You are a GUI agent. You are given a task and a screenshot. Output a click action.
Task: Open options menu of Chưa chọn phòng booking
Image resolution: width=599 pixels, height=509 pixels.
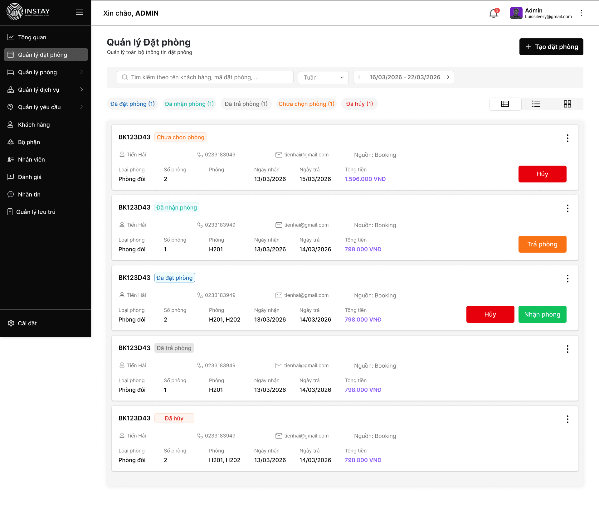click(567, 138)
